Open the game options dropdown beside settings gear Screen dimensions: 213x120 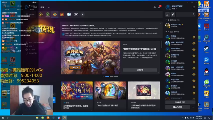point(54,94)
